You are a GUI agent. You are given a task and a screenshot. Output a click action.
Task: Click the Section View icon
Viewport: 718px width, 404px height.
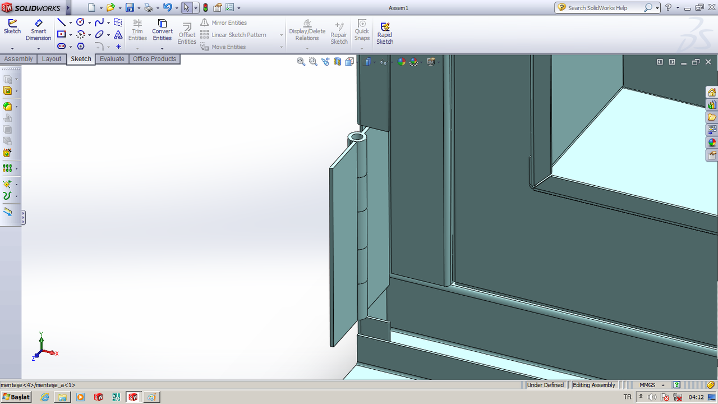tap(337, 62)
